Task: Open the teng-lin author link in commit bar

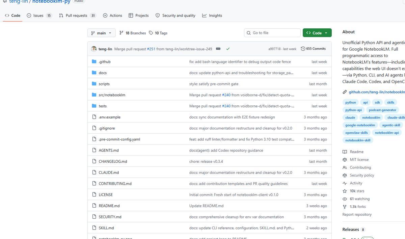Action: pyautogui.click(x=105, y=49)
